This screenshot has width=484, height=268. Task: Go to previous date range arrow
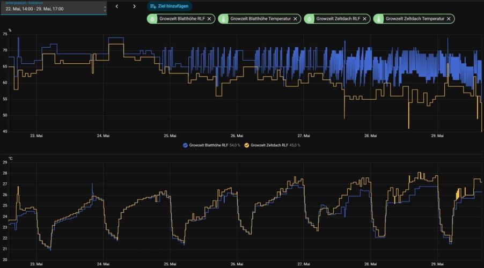point(116,6)
